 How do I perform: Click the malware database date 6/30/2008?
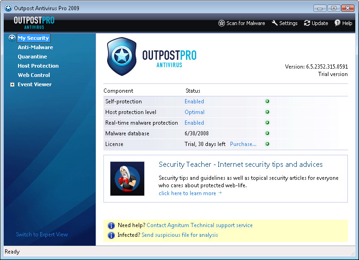click(197, 133)
